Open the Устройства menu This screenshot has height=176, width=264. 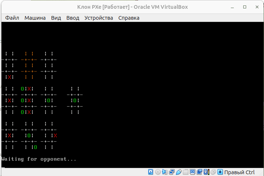click(x=99, y=18)
